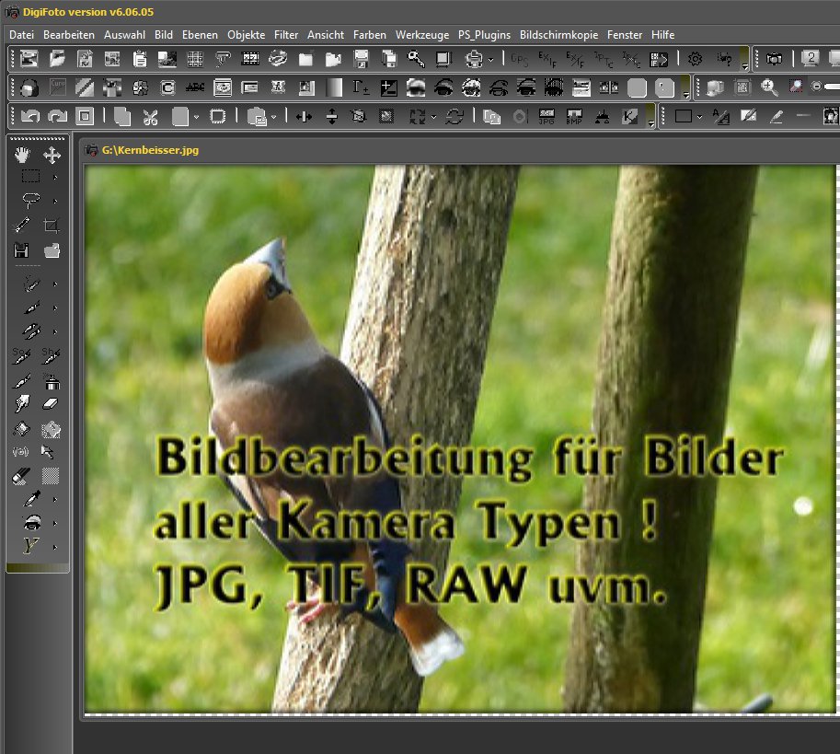Viewport: 840px width, 754px height.
Task: Pick the Lasso selection tool
Action: 29,201
